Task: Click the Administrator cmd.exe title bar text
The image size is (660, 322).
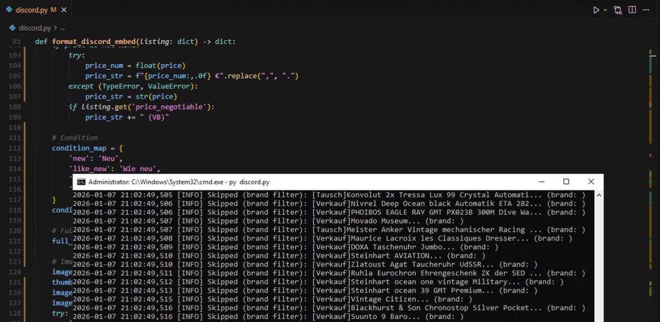Action: click(x=179, y=181)
